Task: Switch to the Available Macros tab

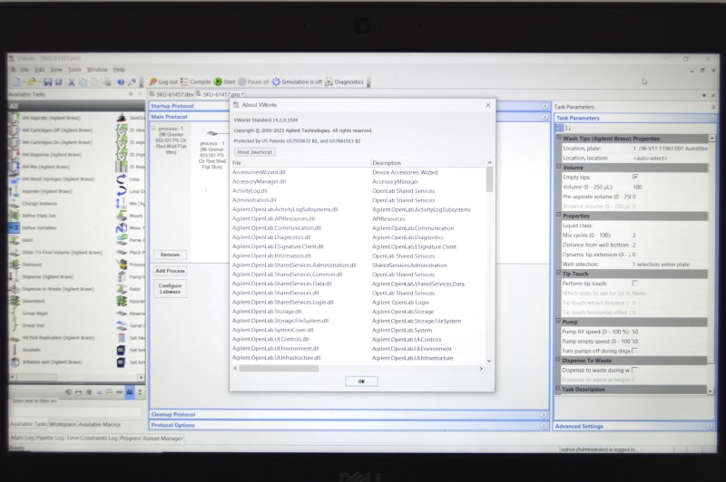Action: tap(99, 424)
